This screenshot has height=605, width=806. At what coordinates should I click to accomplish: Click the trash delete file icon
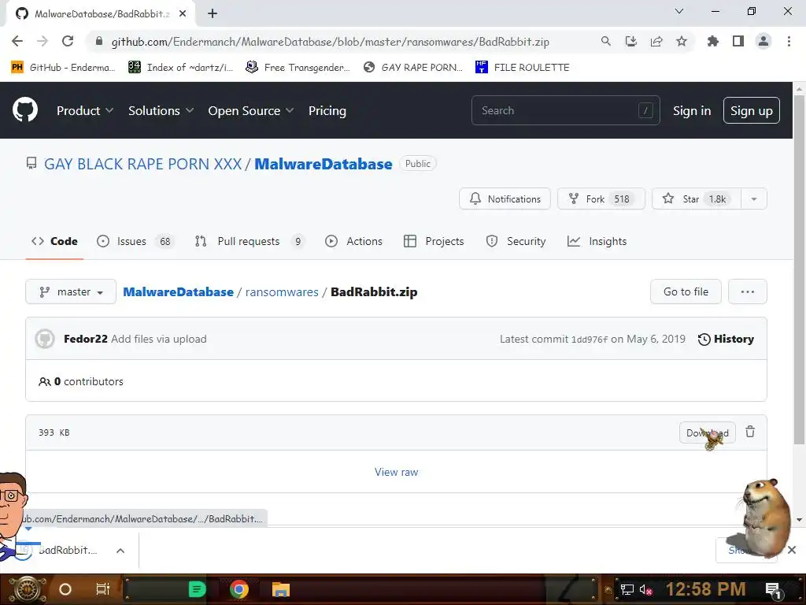tap(750, 432)
